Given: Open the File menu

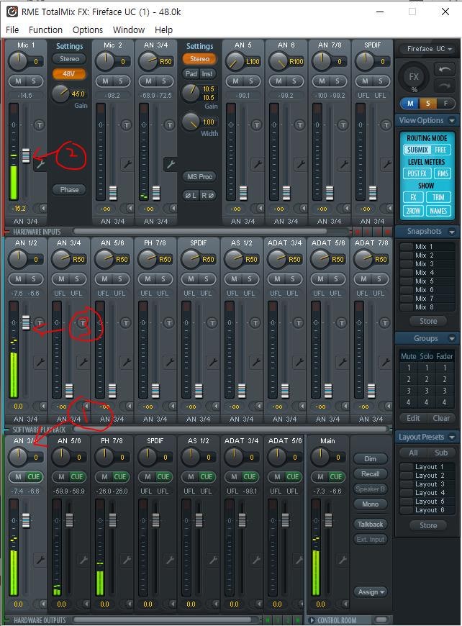Looking at the screenshot, I should (x=12, y=30).
